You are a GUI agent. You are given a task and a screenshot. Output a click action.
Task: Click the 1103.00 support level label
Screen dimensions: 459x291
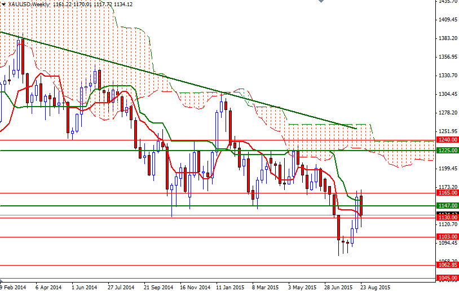[x=447, y=236]
